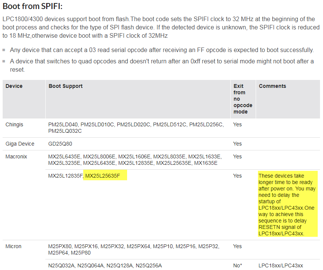Click 'Yes' in the M25PX80 Micron row
The height and width of the screenshot is (270, 323).
(x=237, y=246)
